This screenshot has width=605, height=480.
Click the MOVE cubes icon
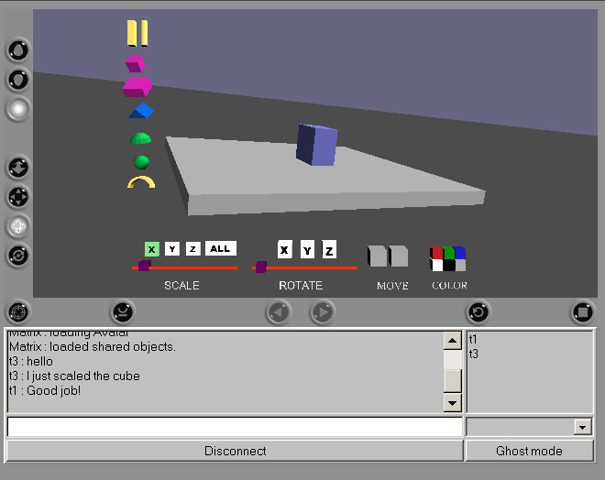tap(387, 256)
